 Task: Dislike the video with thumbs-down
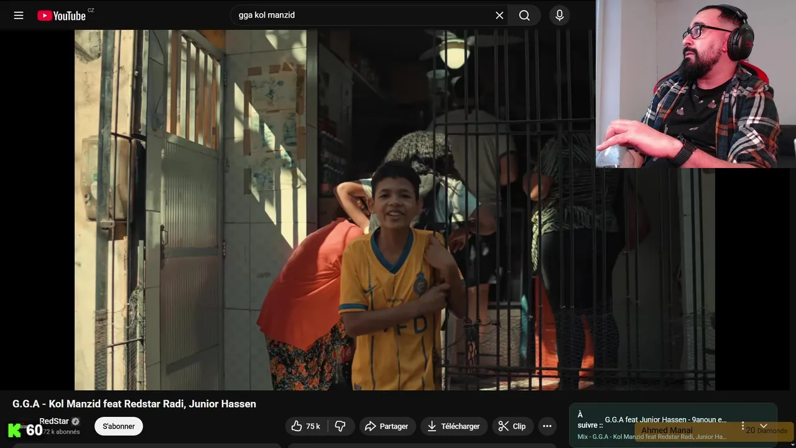pyautogui.click(x=341, y=426)
